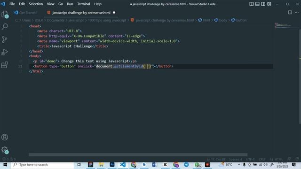This screenshot has height=169, width=301.
Task: Toggle secondary side bar layout icon
Action: 263,4
